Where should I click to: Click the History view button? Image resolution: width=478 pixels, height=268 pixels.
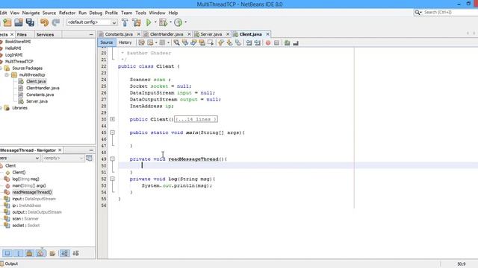(x=125, y=42)
